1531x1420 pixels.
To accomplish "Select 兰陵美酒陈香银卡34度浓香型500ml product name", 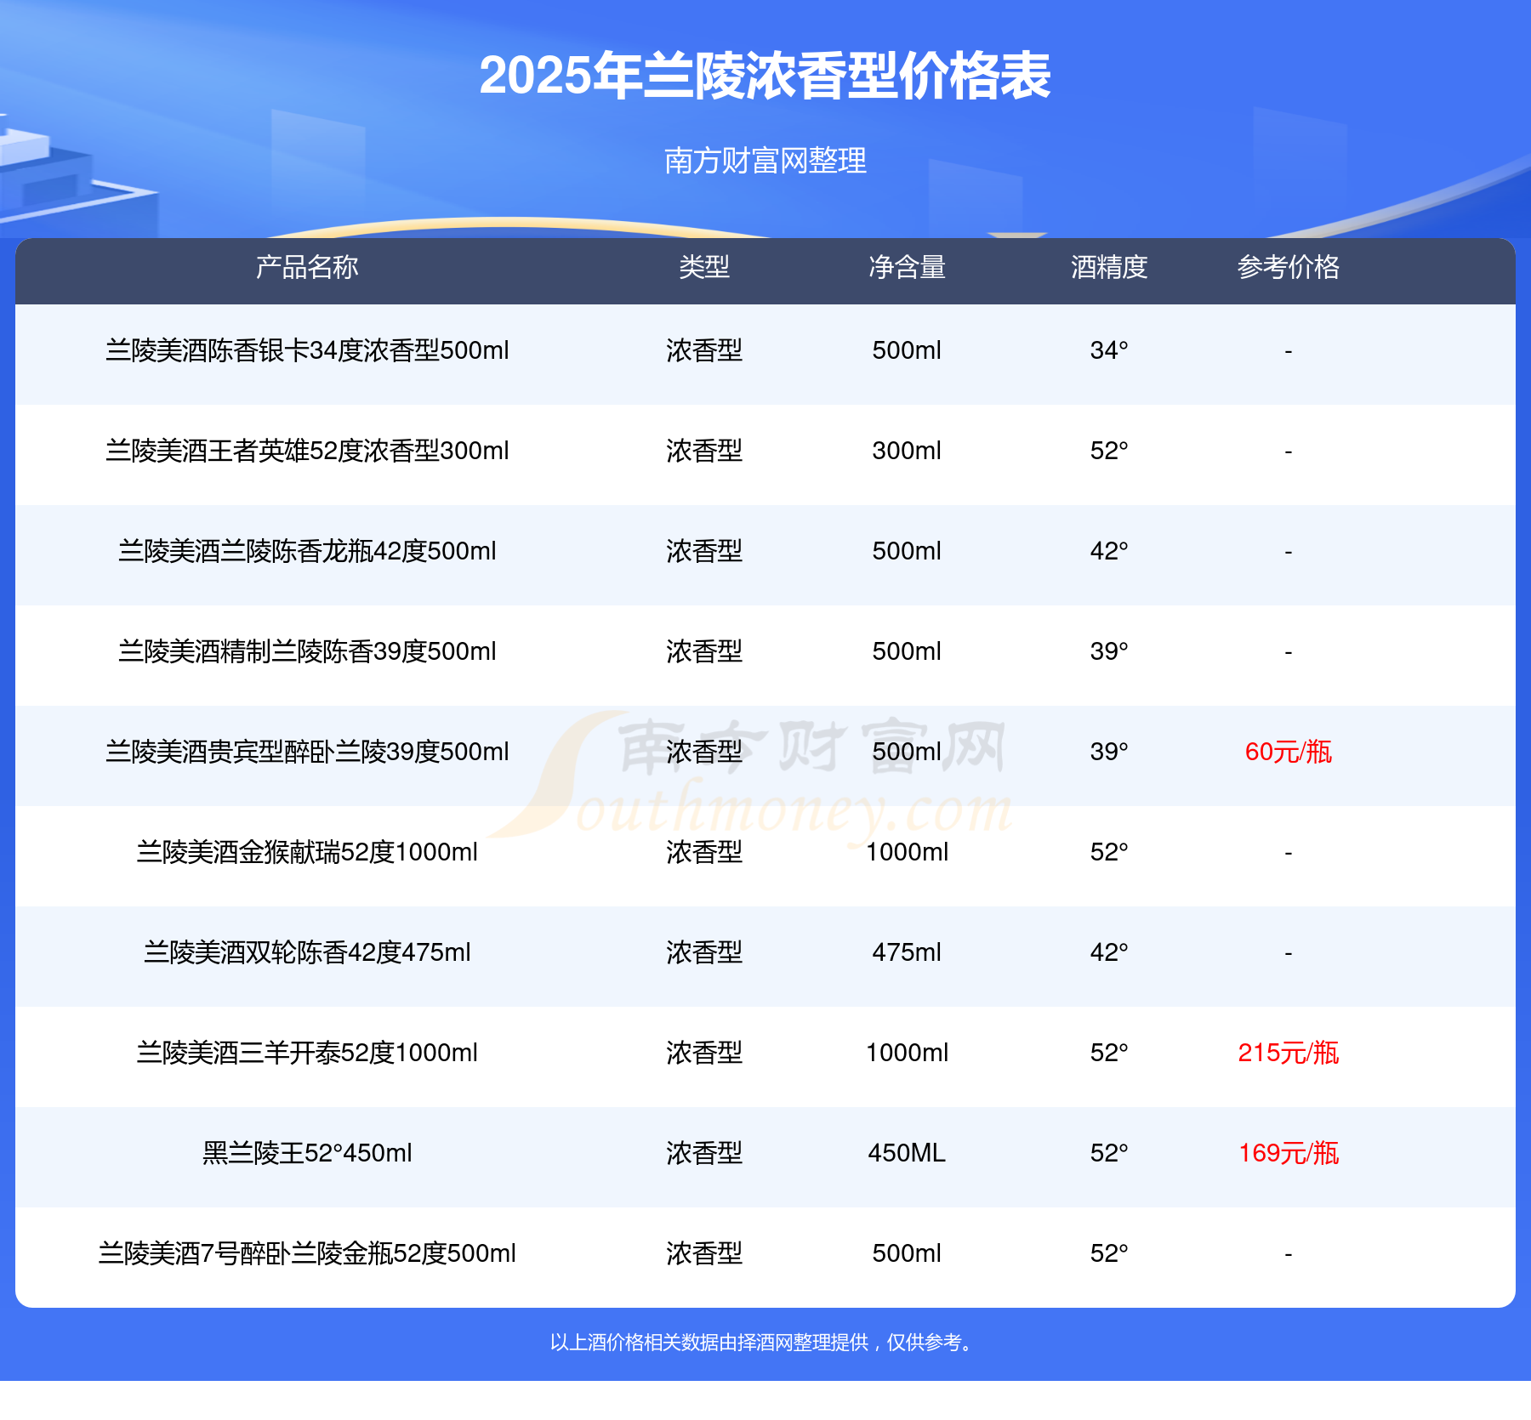I will click(307, 350).
